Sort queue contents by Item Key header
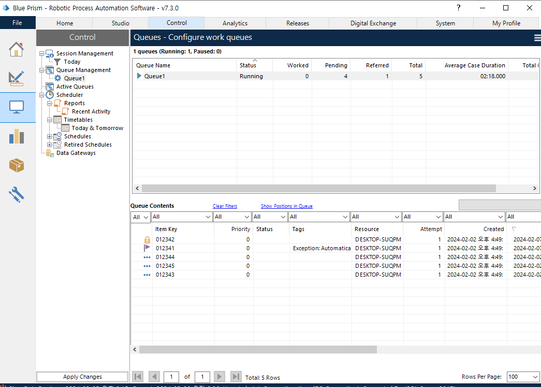 click(x=183, y=229)
